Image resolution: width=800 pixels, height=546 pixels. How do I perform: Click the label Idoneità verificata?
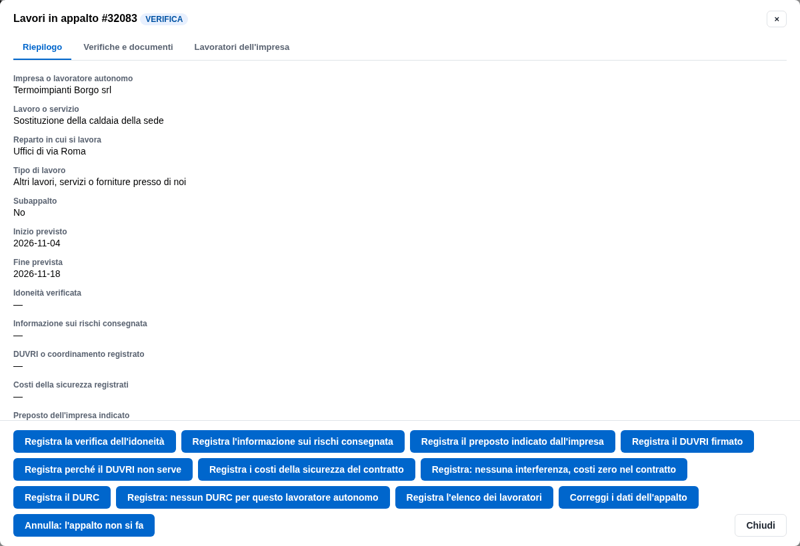coord(47,293)
